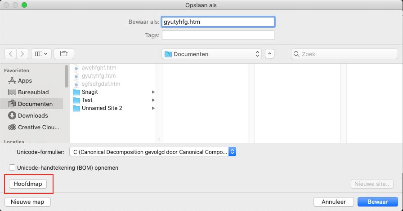403x211 pixels.
Task: Click the Downloads icon in the sidebar
Action: 12,116
